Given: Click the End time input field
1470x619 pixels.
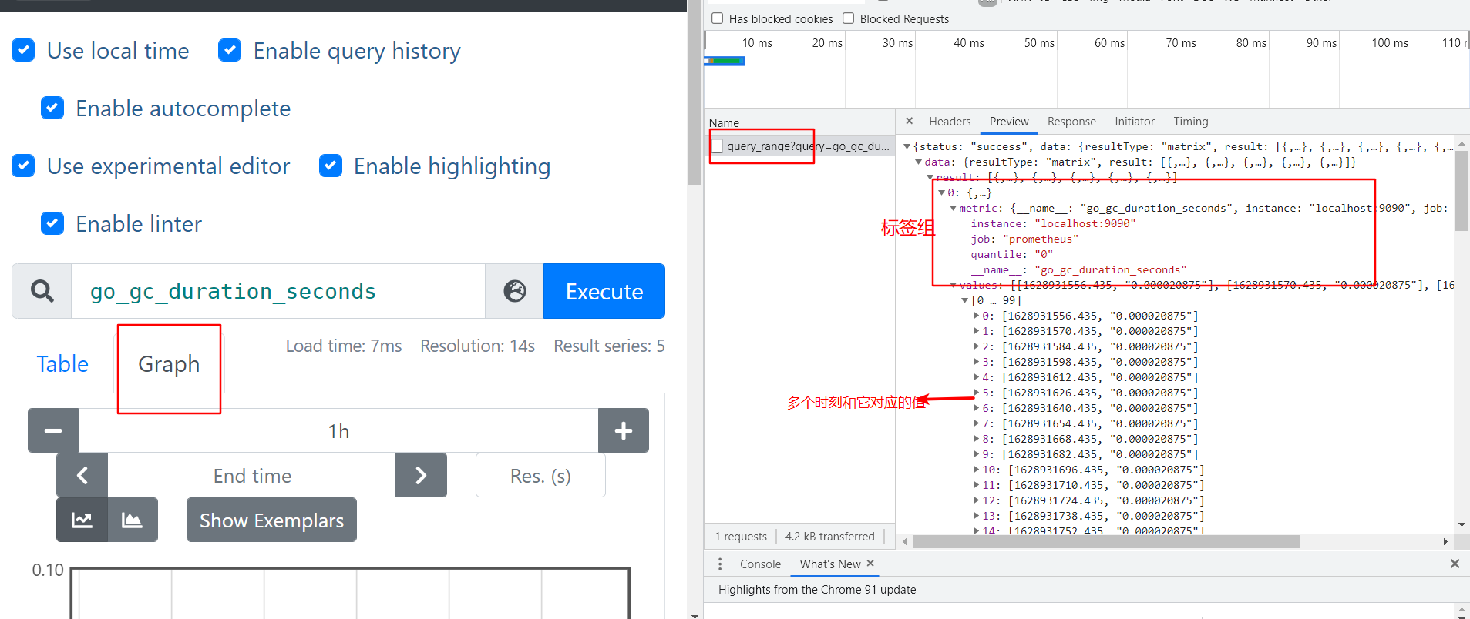Looking at the screenshot, I should point(252,475).
